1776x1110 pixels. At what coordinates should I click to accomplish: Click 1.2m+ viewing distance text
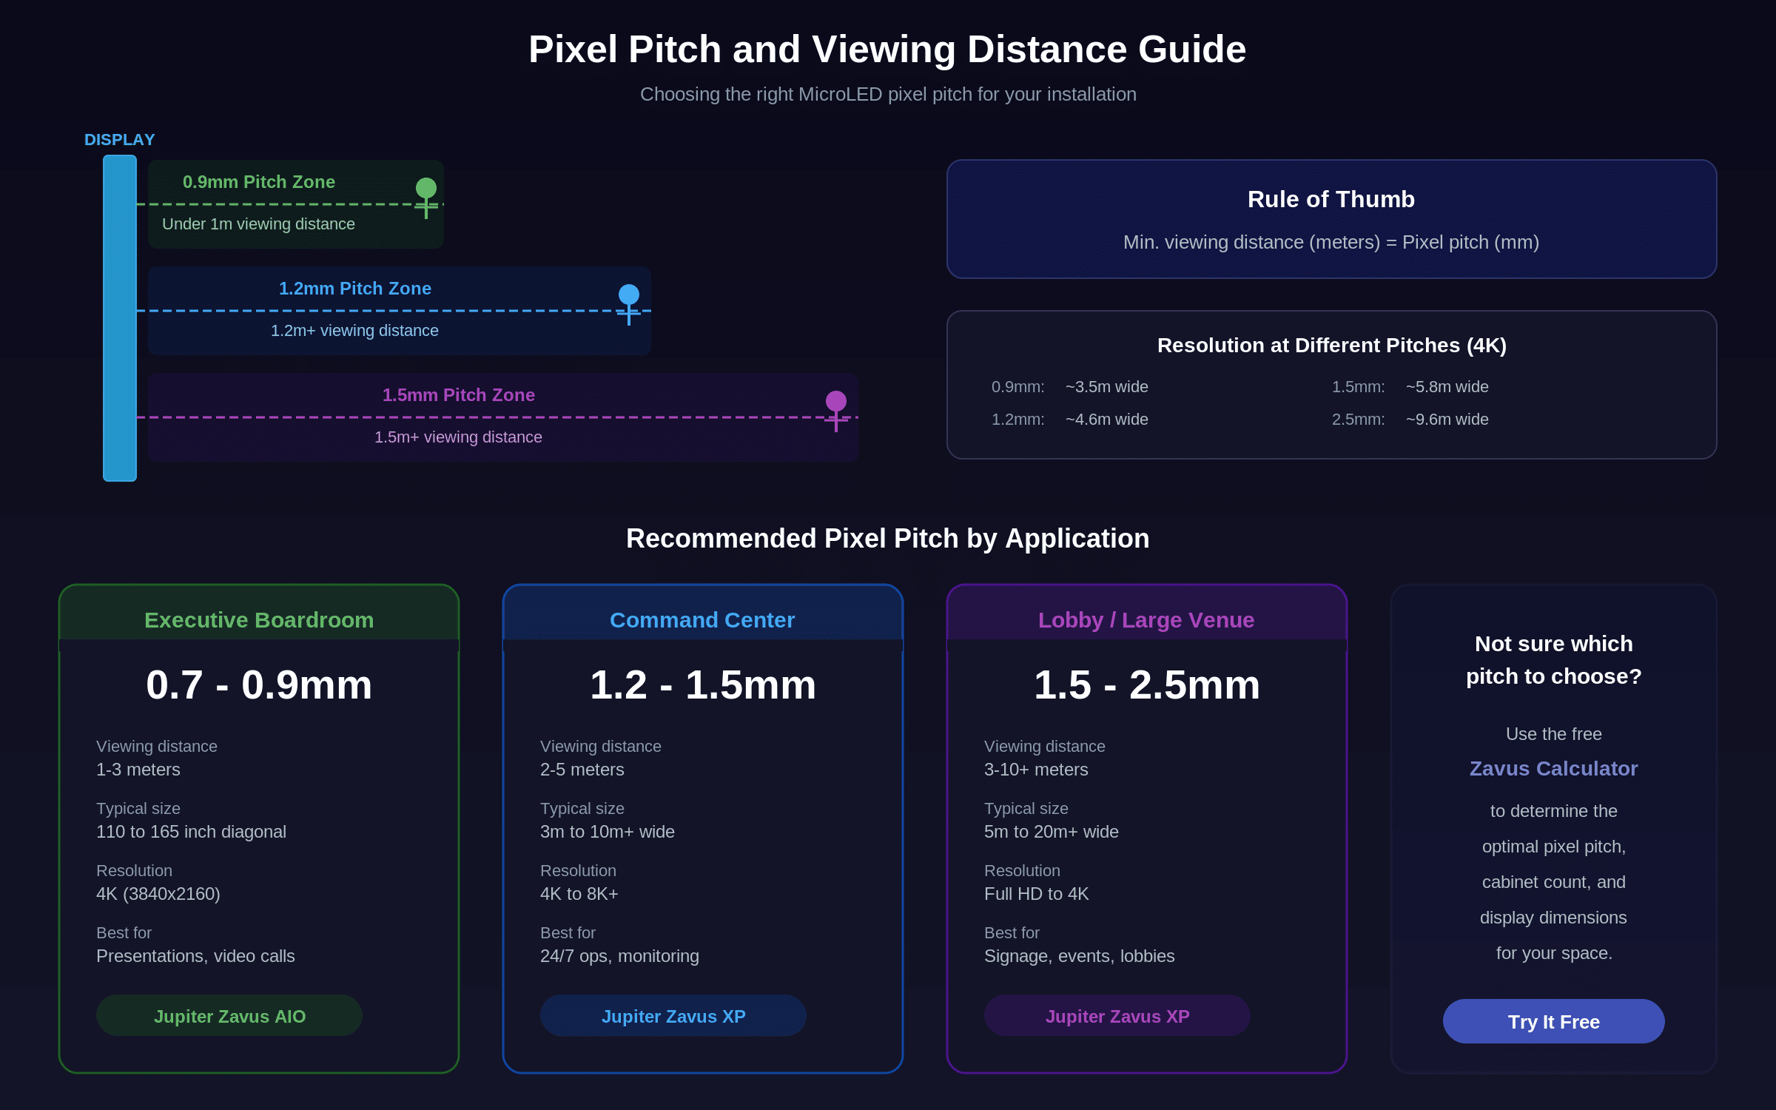pos(355,331)
